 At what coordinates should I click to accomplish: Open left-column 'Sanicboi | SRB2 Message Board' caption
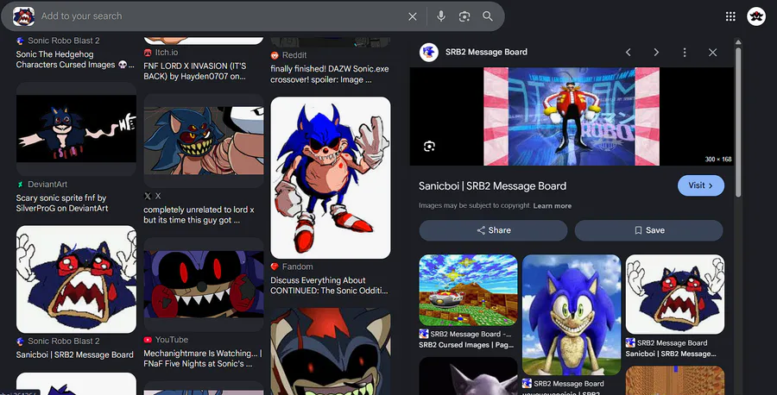coord(74,355)
